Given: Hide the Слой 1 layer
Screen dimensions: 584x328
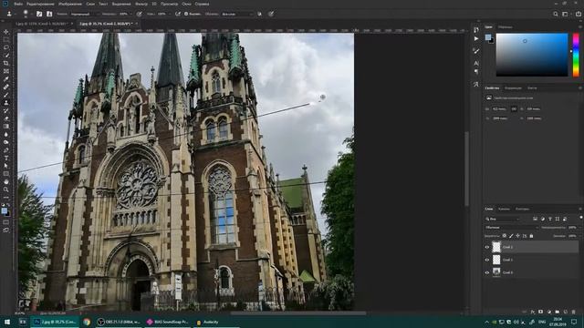Looking at the screenshot, I should click(486, 260).
